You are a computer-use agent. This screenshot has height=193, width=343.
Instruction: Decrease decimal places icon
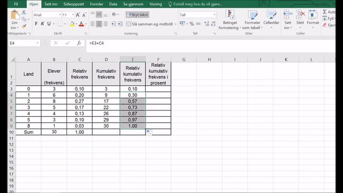pos(213,24)
